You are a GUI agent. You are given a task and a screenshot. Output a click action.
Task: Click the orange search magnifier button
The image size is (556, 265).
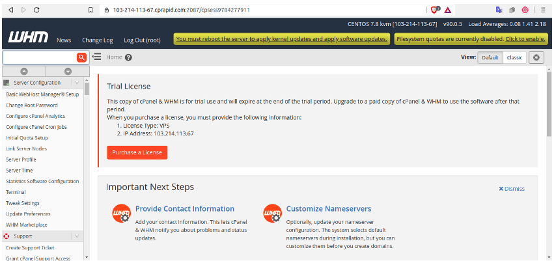(81, 57)
